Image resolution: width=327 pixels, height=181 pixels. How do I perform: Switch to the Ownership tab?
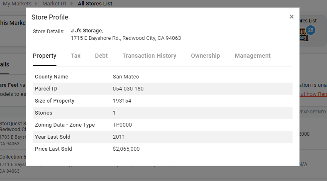(x=205, y=56)
